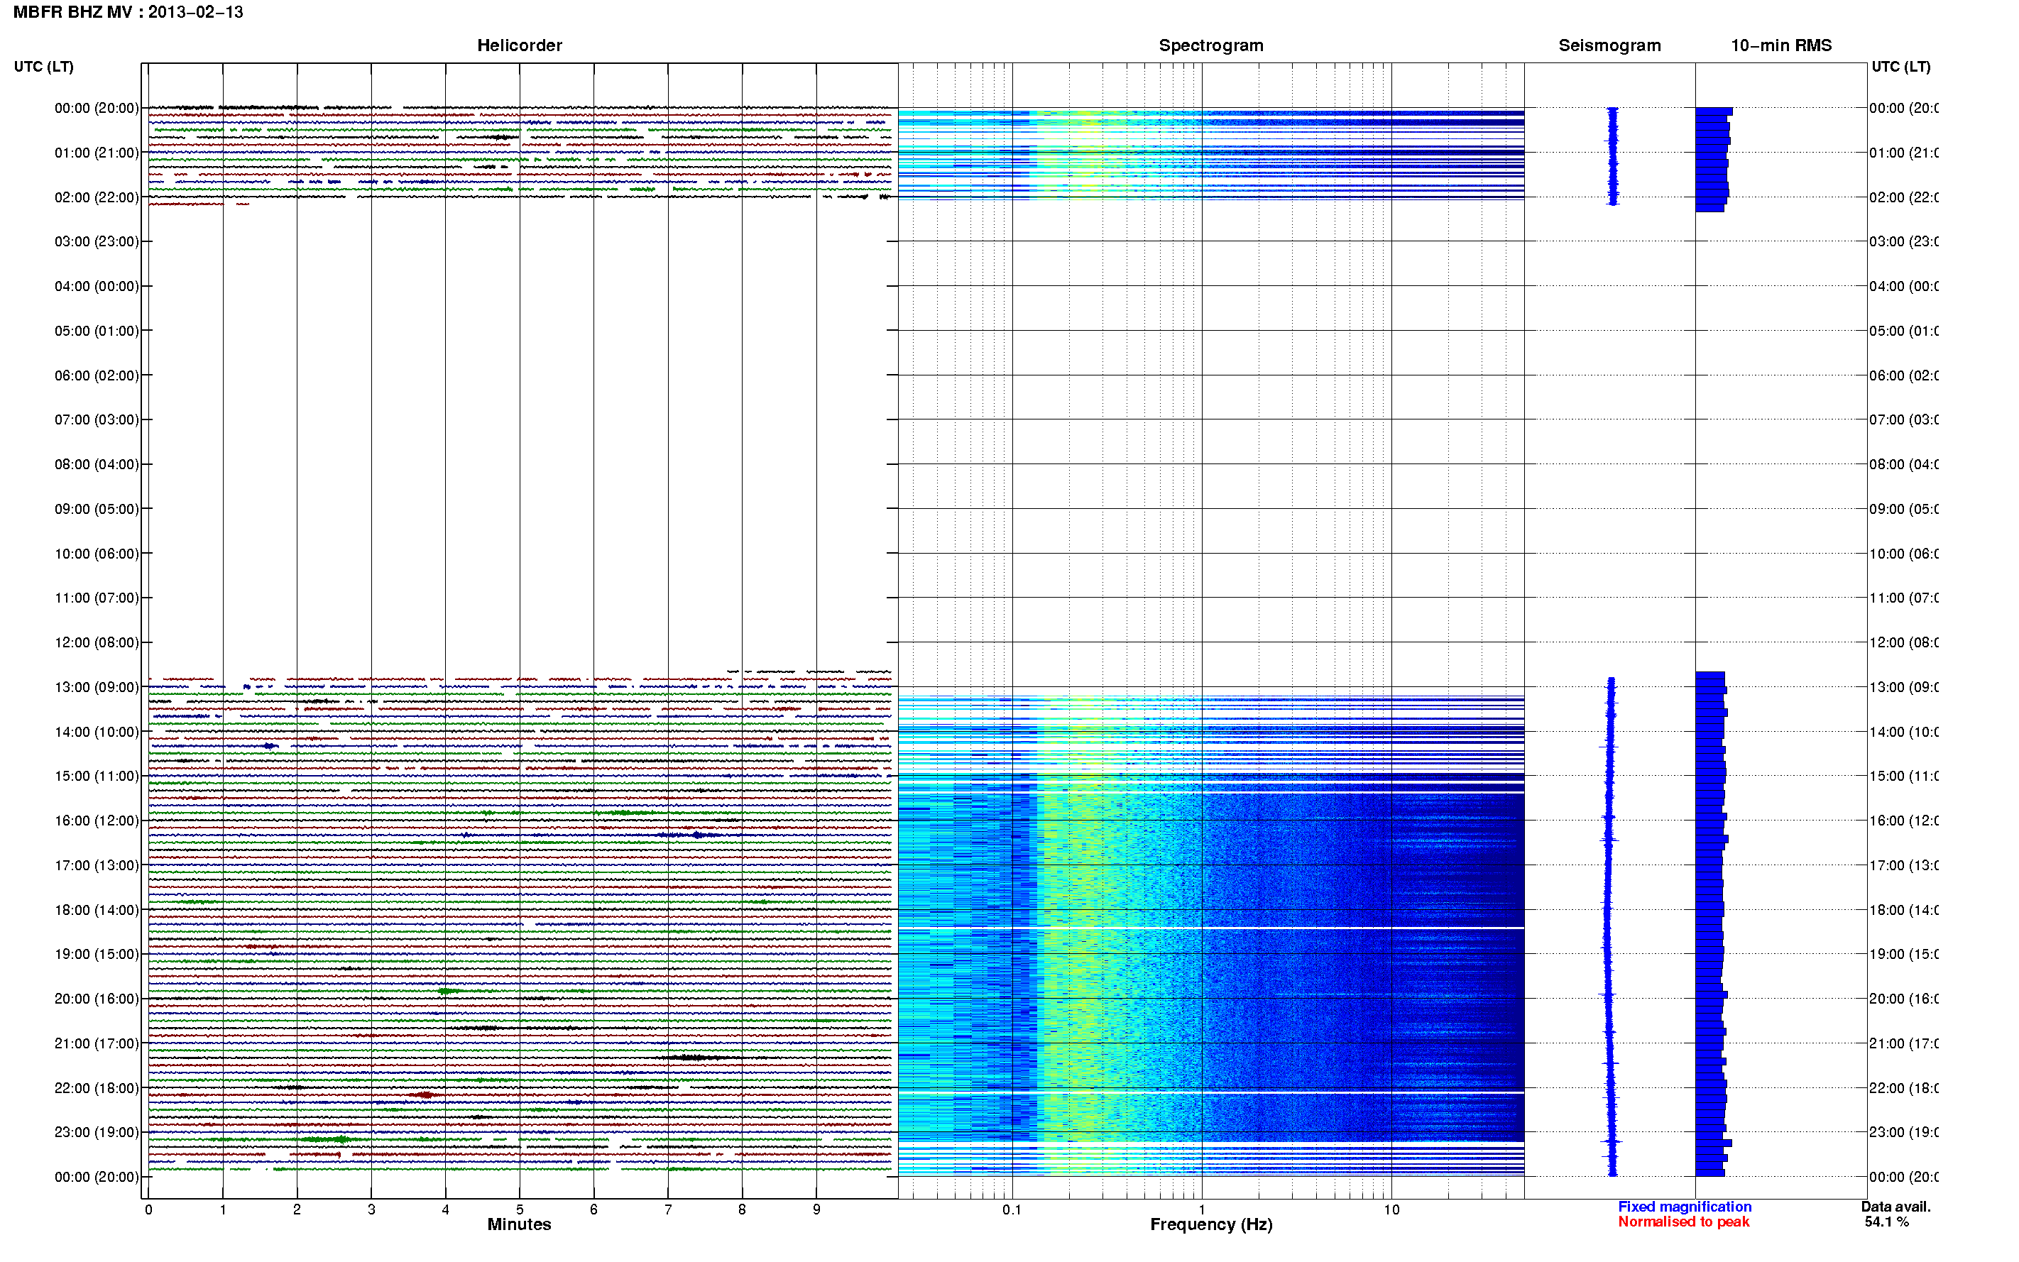Click the 1 tick on the Frequency (Hz) axis
2019x1262 pixels.
pos(1202,1209)
